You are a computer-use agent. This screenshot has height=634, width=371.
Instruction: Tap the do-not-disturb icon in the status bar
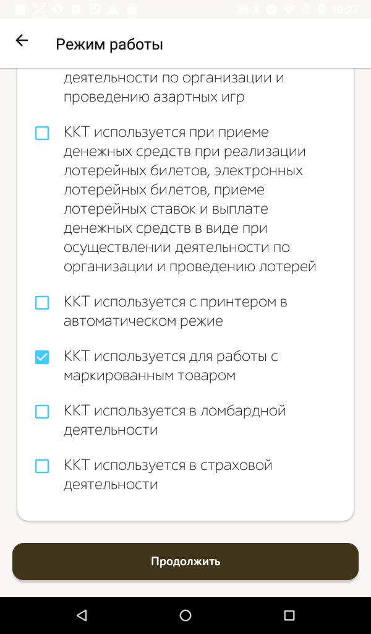271,9
